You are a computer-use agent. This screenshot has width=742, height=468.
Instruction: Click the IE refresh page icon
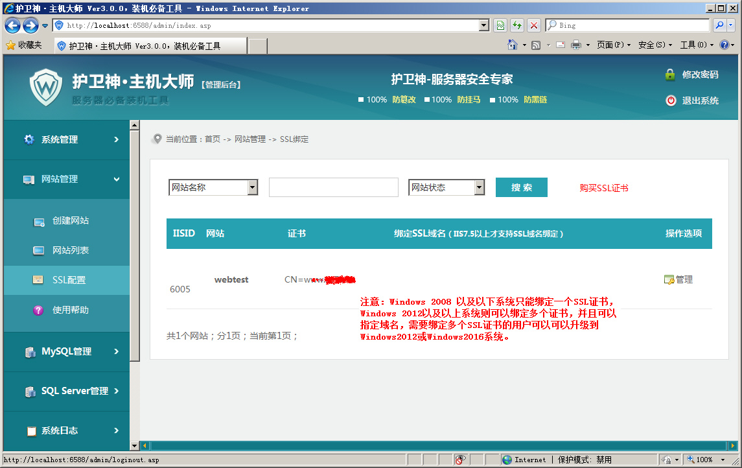(x=517, y=25)
